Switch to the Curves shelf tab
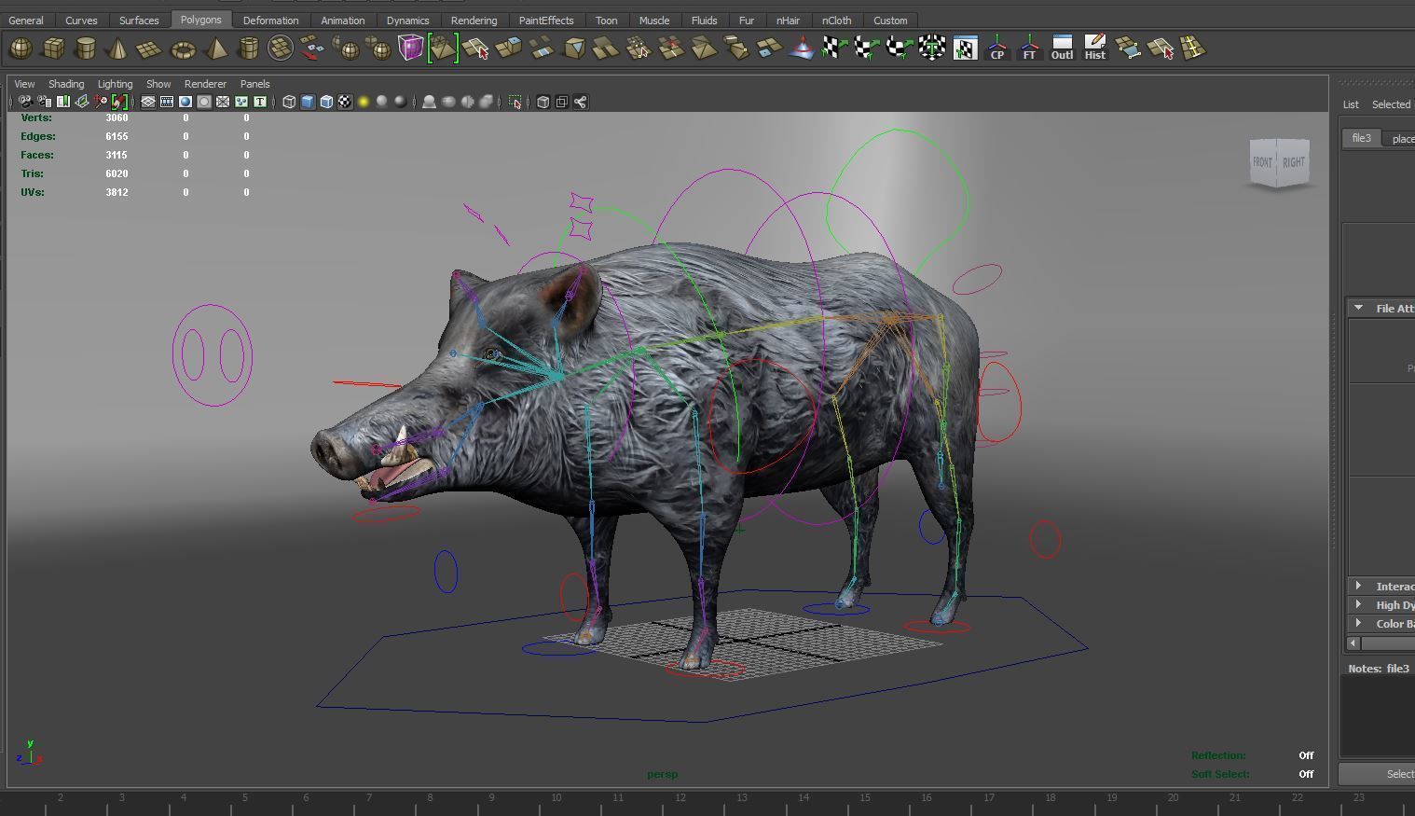This screenshot has width=1415, height=816. tap(81, 20)
